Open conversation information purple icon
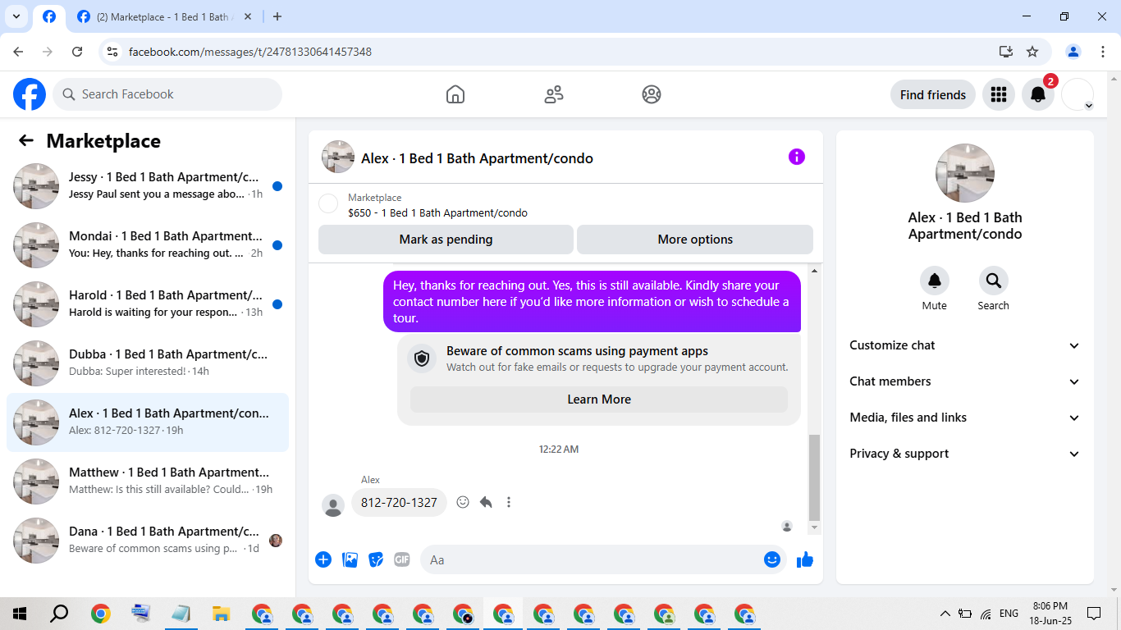 click(797, 157)
